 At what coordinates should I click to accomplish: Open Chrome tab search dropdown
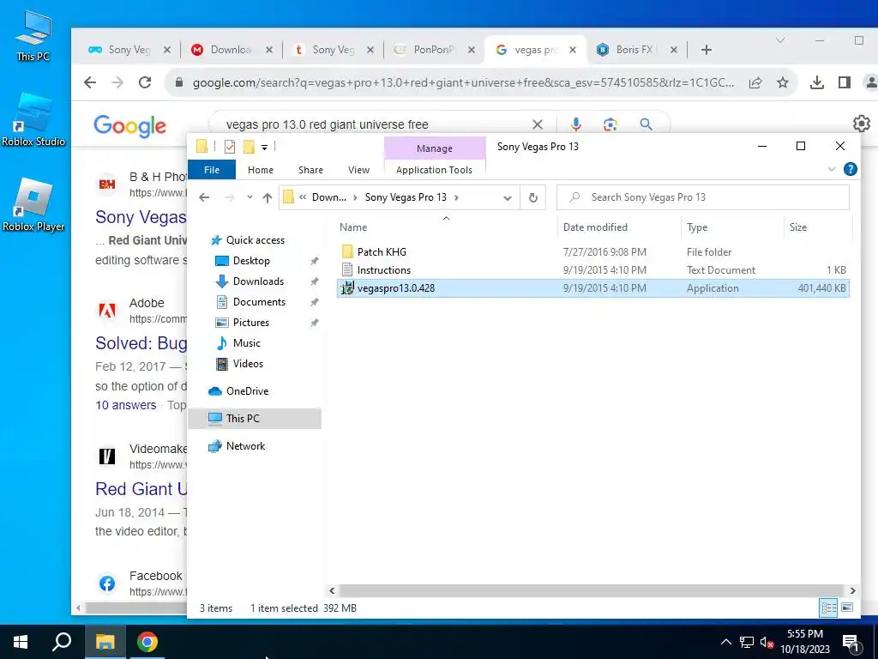[x=780, y=40]
